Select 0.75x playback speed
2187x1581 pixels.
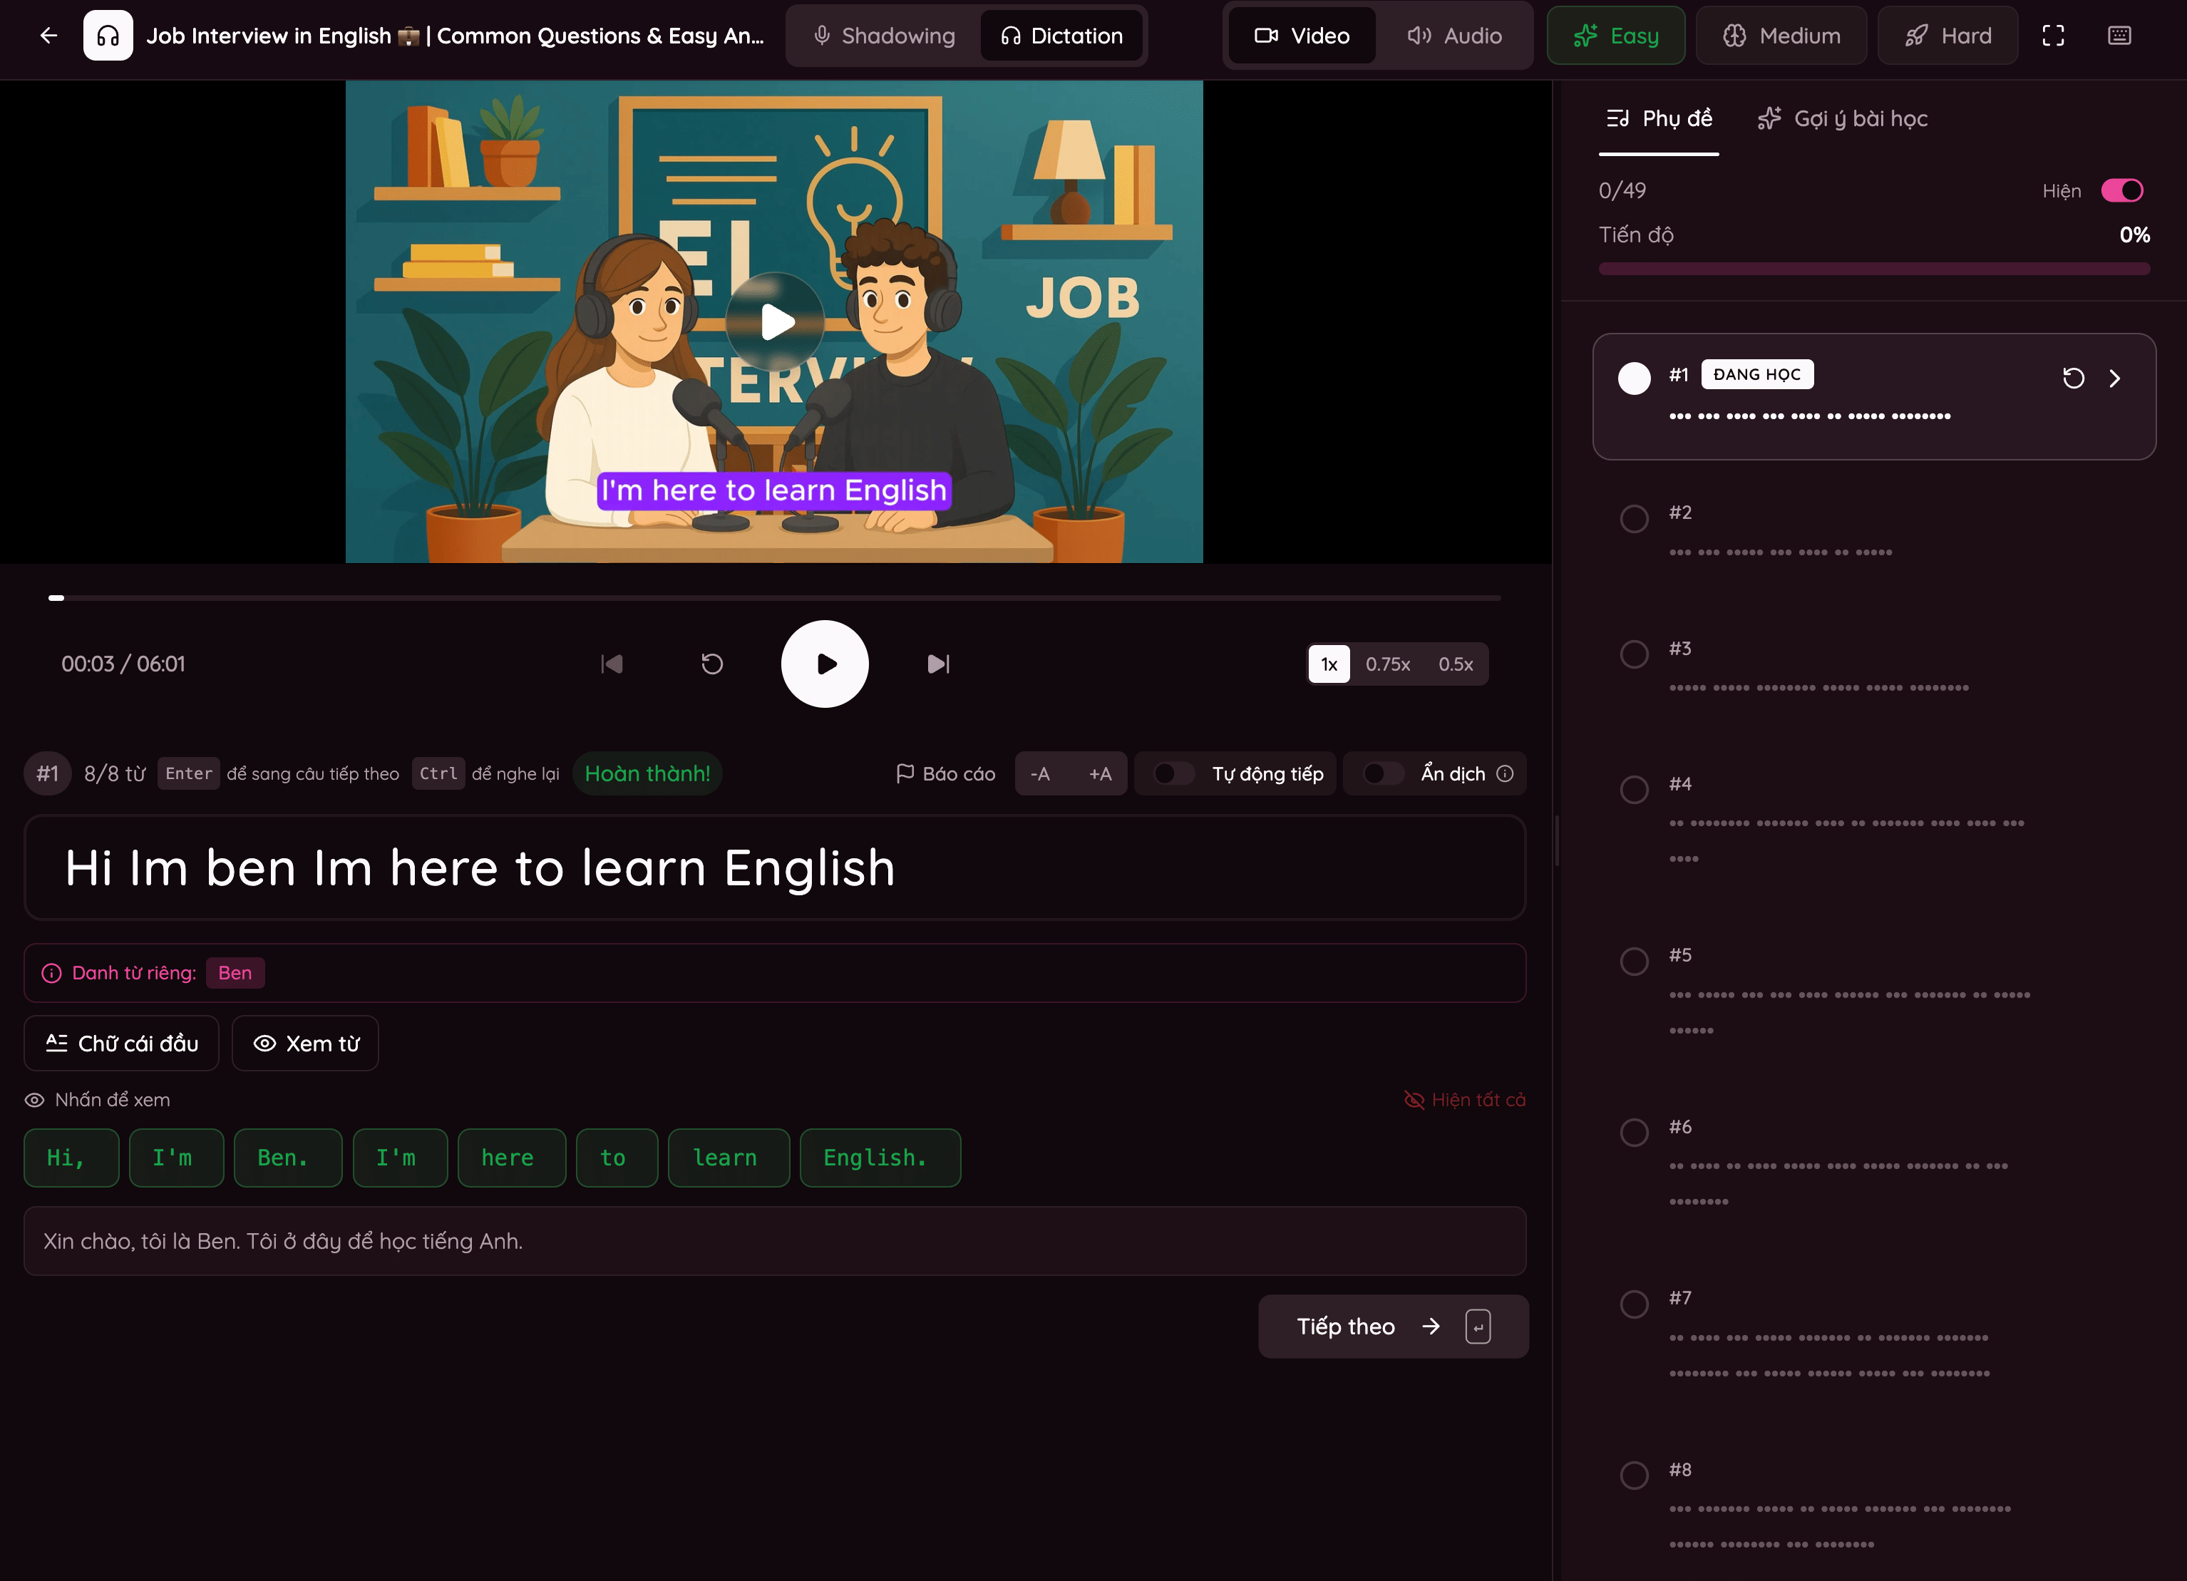coord(1388,664)
